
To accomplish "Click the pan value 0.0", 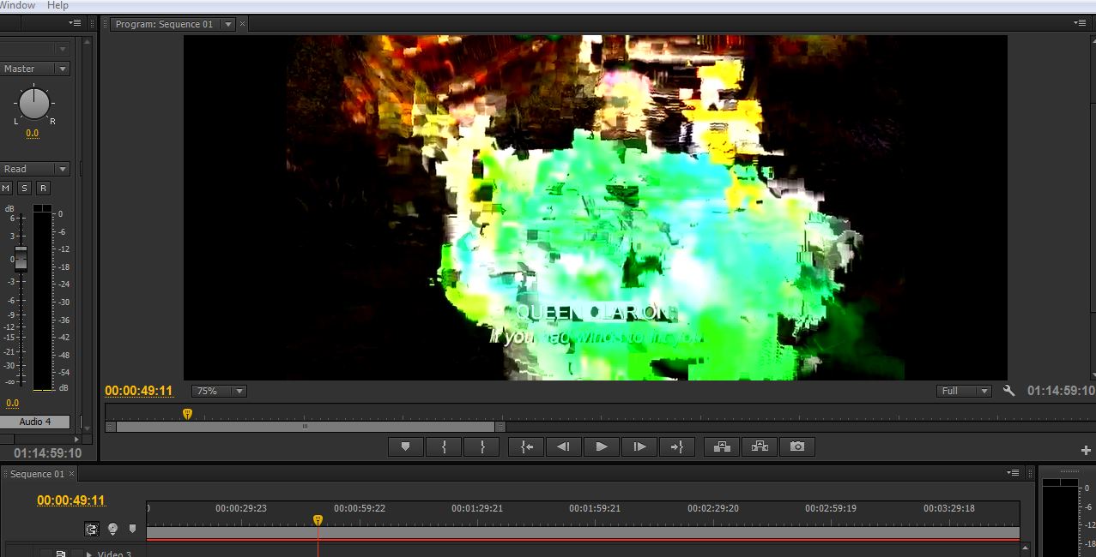I will point(32,134).
